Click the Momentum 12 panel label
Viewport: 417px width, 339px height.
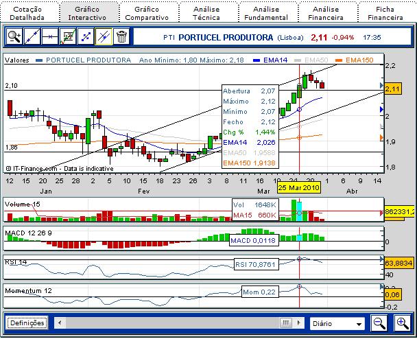(x=28, y=290)
